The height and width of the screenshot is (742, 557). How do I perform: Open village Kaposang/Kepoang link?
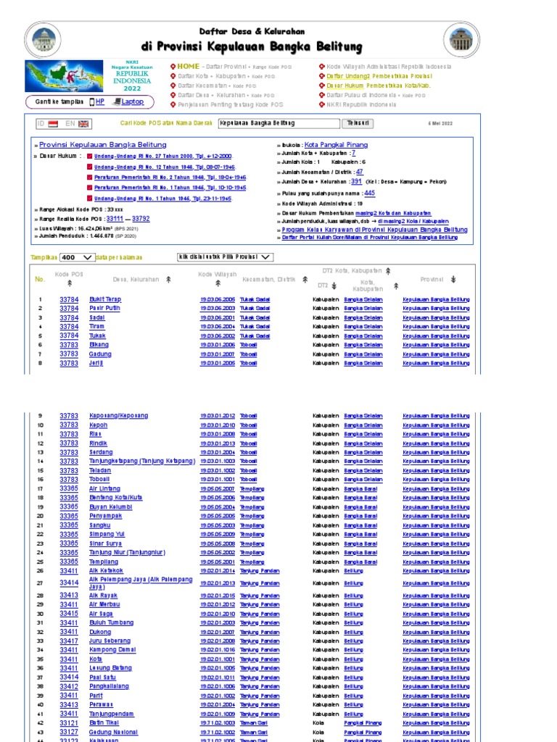pos(119,416)
